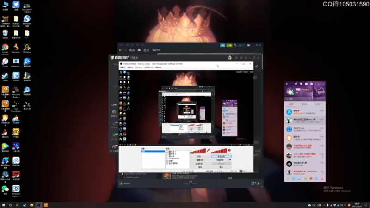Open the taskbar search circle icon
The height and width of the screenshot is (208, 370).
[x=10, y=205]
